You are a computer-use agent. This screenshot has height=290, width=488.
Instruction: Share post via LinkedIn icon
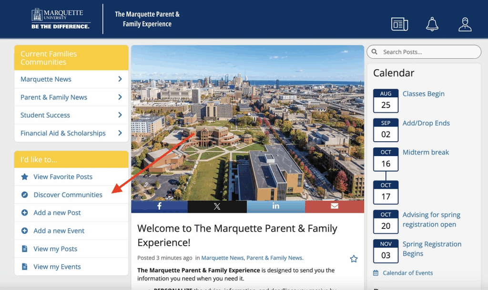(276, 206)
